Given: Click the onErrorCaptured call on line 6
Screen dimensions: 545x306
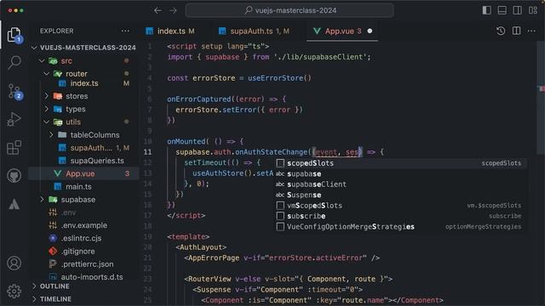Looking at the screenshot, I should [x=198, y=99].
